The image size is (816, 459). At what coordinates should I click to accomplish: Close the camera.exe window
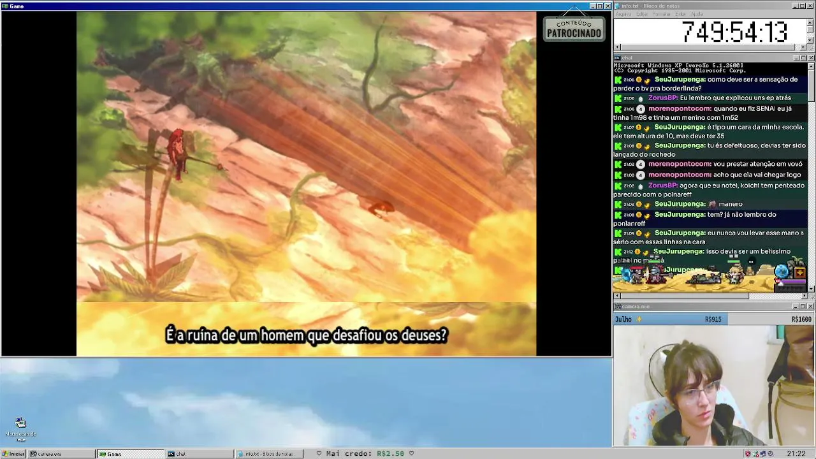[811, 307]
